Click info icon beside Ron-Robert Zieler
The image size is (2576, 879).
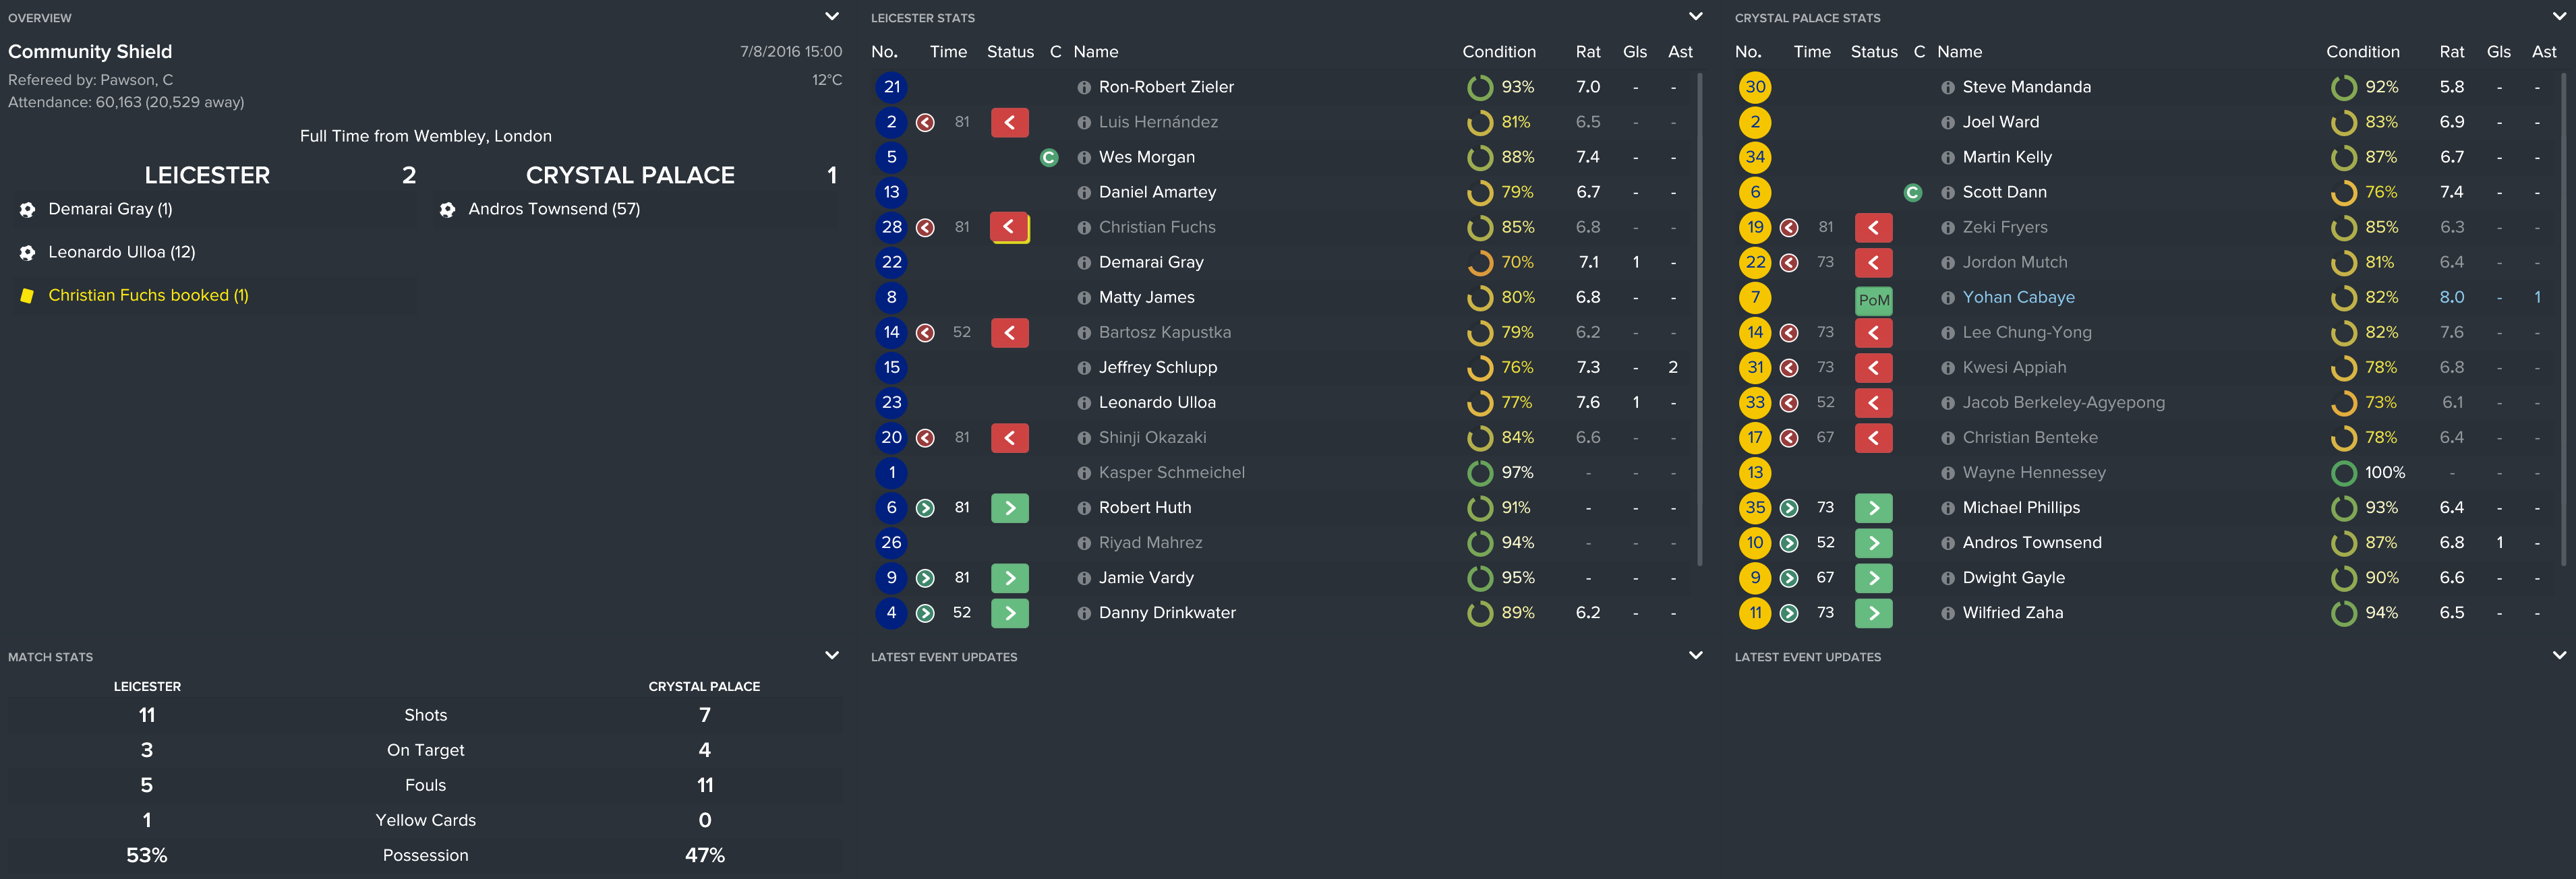1083,88
